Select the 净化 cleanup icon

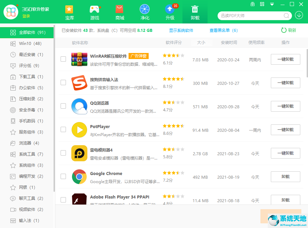[x=145, y=9]
